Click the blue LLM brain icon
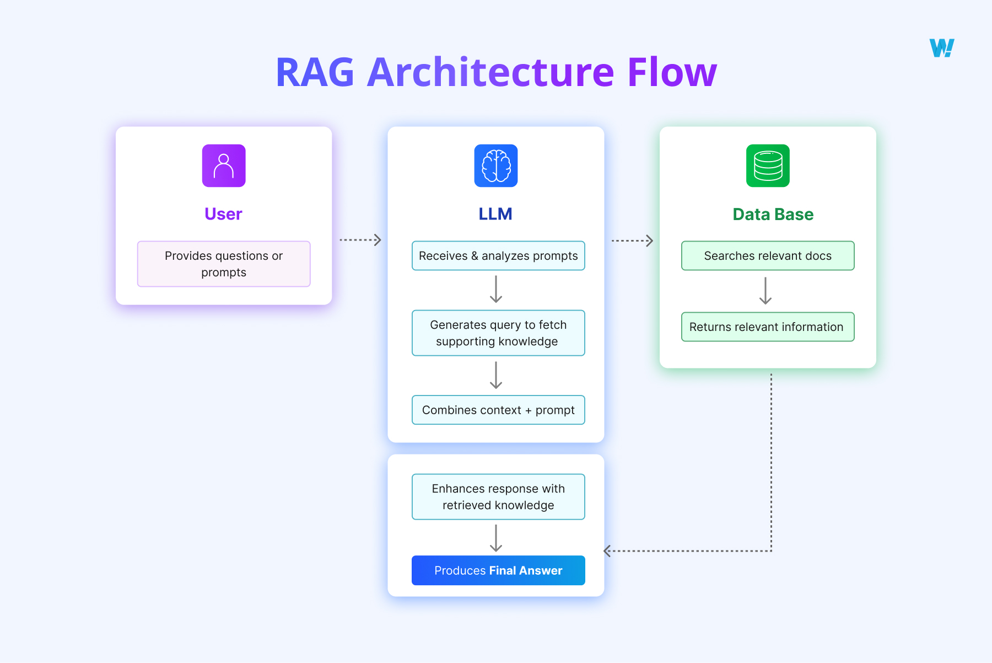The image size is (992, 663). pyautogui.click(x=496, y=165)
